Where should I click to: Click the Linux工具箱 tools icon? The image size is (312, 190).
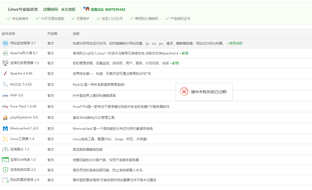[x=5, y=139]
